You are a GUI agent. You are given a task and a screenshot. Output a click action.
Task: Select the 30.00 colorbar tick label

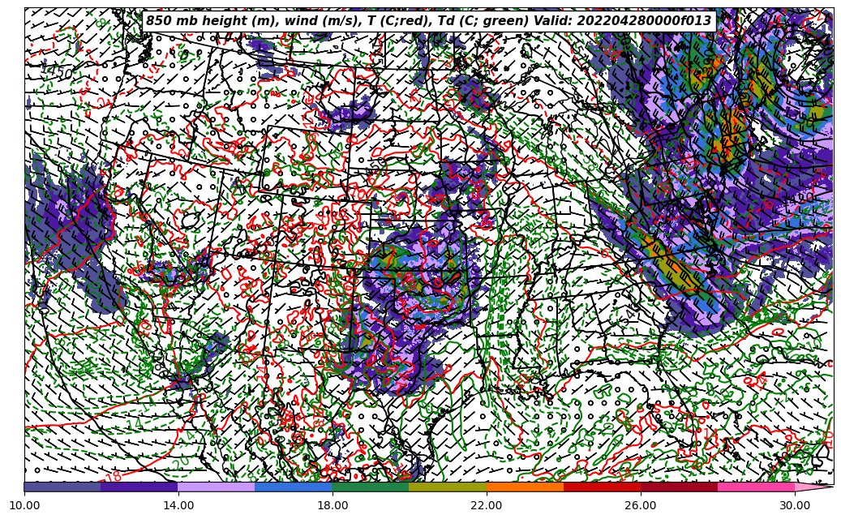795,505
